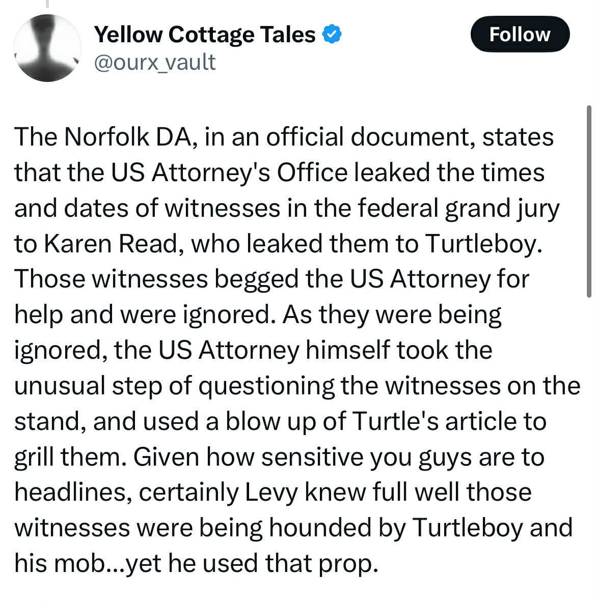Click the word "headlines" in the post
Image resolution: width=596 pixels, height=604 pixels.
pos(70,492)
